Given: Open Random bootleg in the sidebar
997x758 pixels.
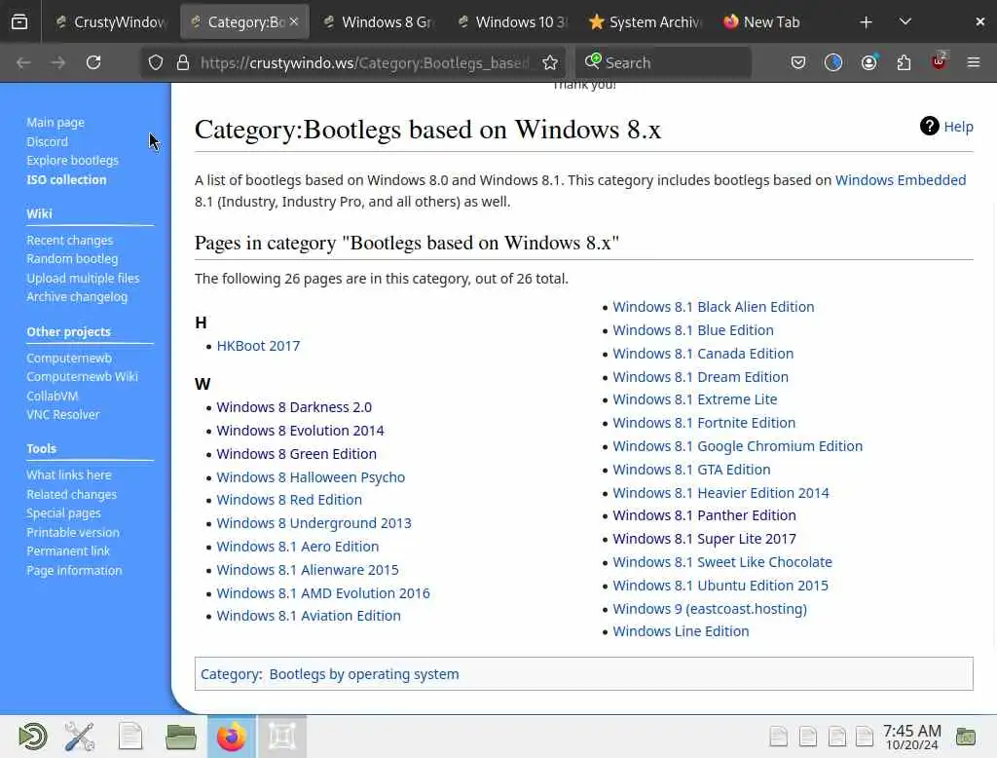Looking at the screenshot, I should tap(72, 259).
